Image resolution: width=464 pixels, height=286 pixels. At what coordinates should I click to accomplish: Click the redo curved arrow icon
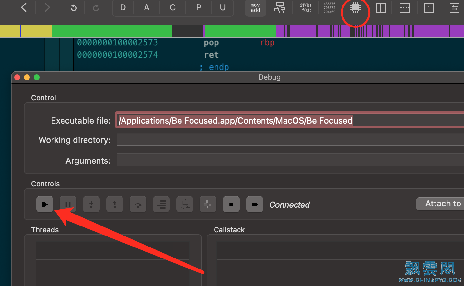96,8
